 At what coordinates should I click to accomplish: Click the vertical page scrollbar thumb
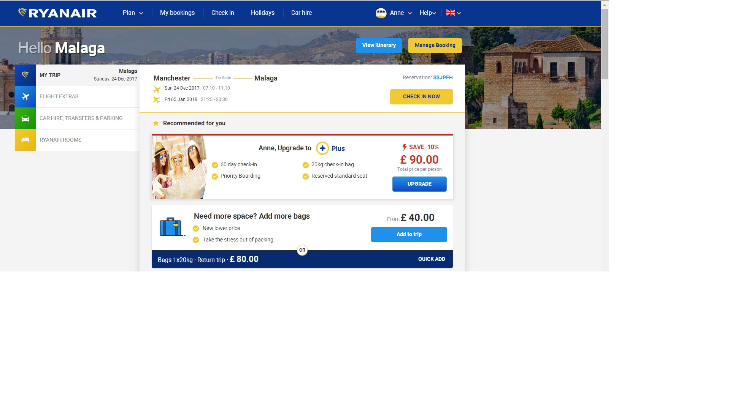coord(605,44)
